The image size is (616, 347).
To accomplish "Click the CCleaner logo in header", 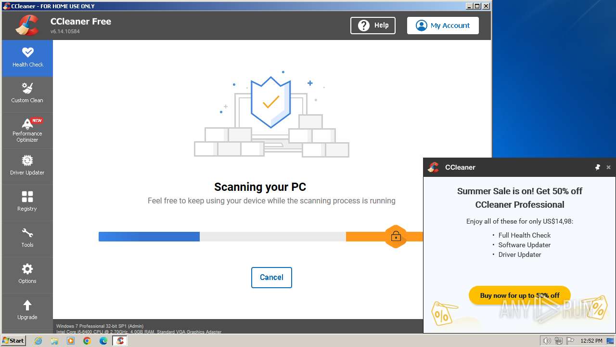I will tap(27, 26).
